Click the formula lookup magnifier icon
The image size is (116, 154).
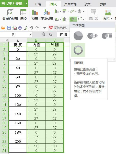point(44,34)
